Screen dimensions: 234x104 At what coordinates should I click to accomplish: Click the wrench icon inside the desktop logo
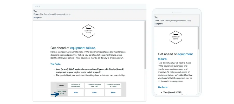88,28
